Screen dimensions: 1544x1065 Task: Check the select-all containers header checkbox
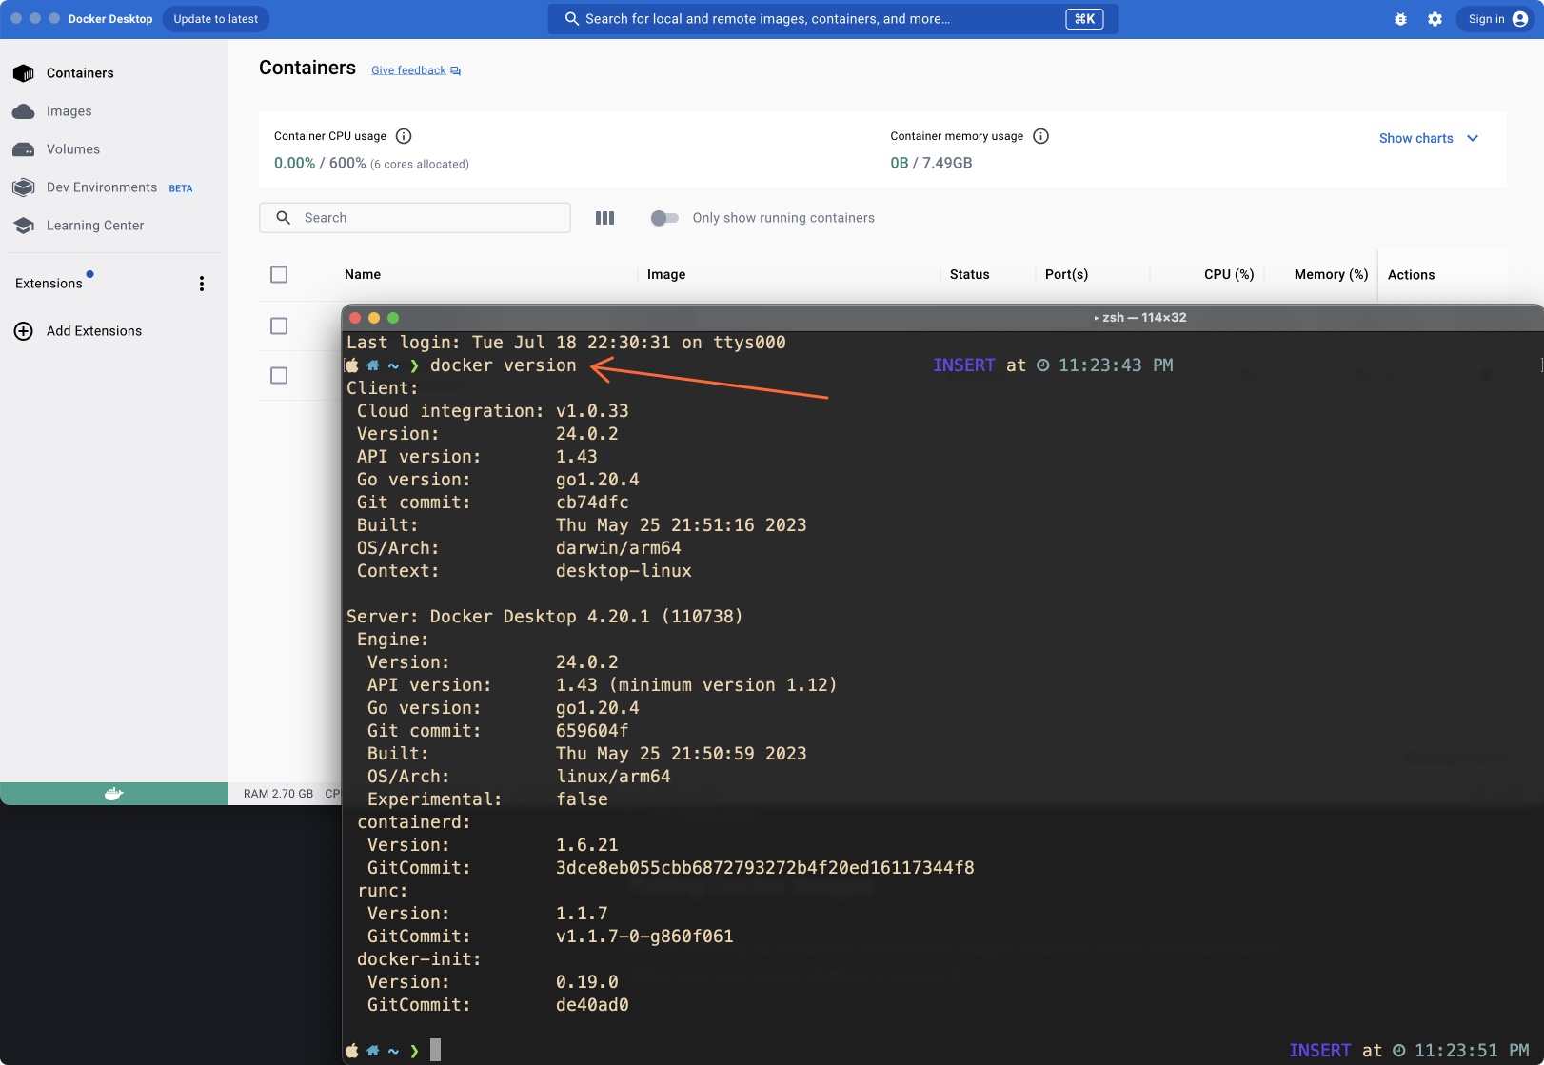279,275
